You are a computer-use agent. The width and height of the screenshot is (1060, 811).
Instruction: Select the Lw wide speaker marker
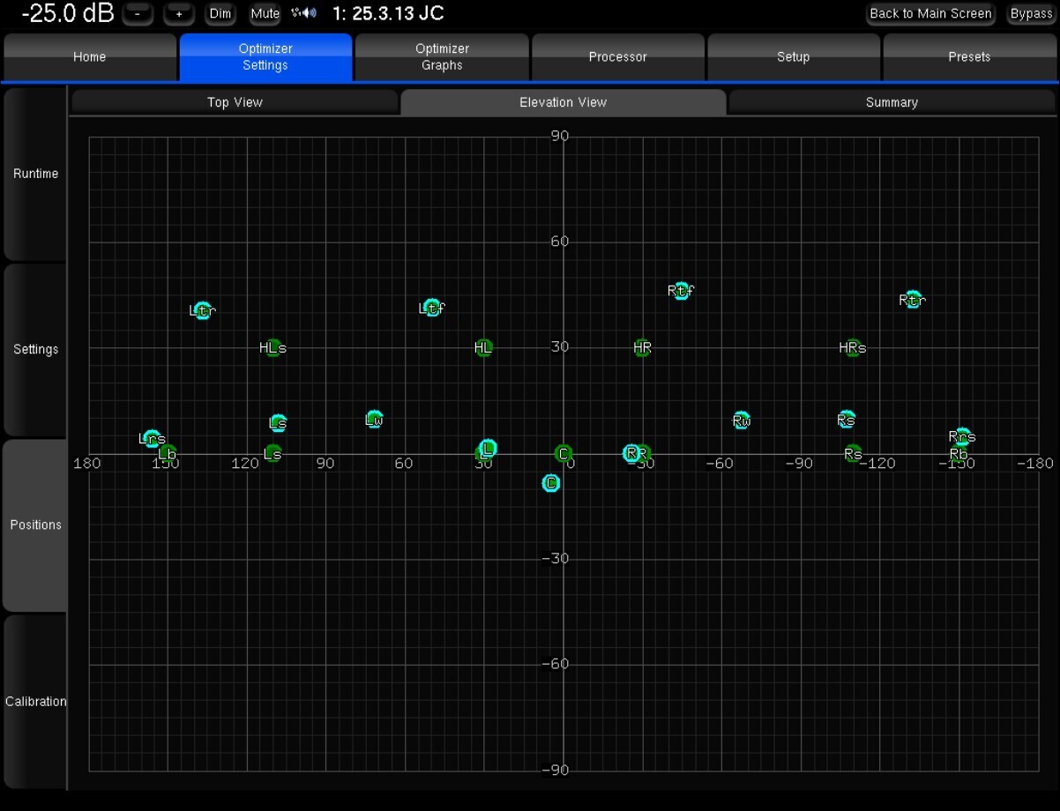(374, 420)
